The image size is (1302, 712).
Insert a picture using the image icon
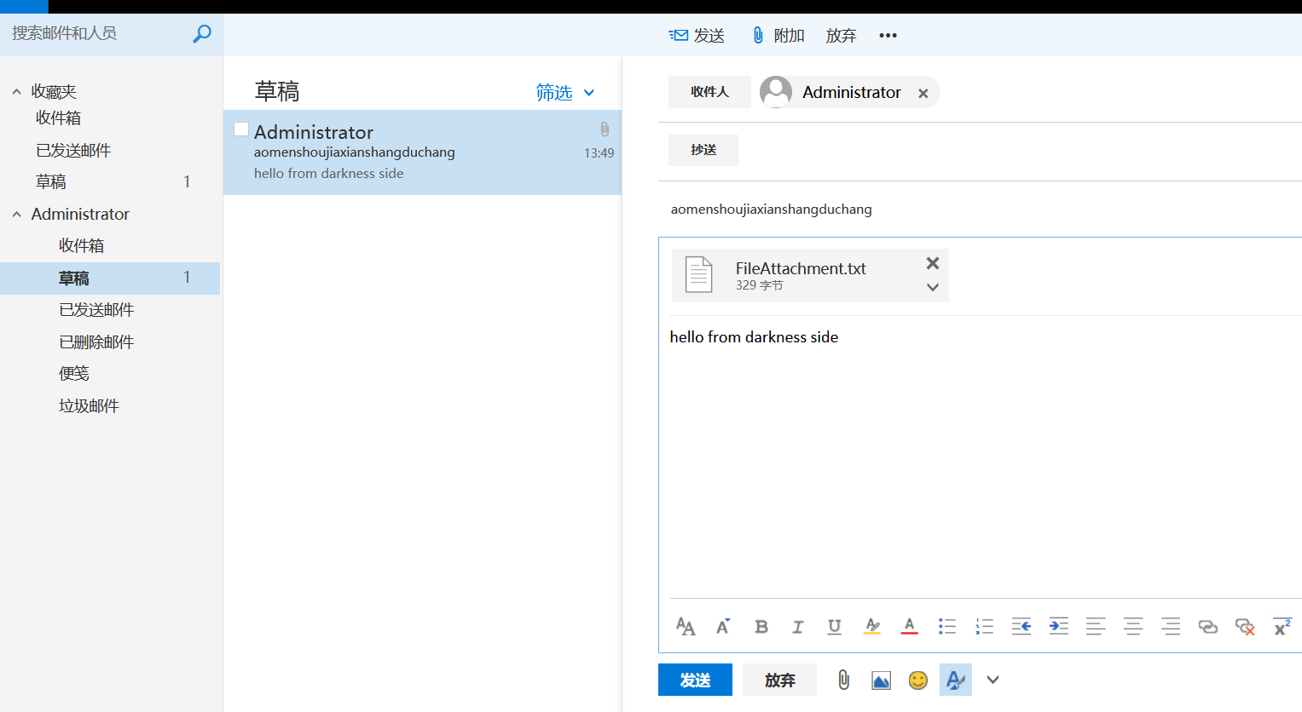tap(881, 680)
